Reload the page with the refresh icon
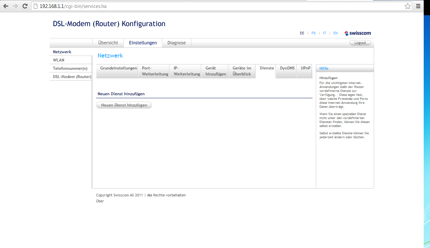The width and height of the screenshot is (430, 248). tap(25, 6)
